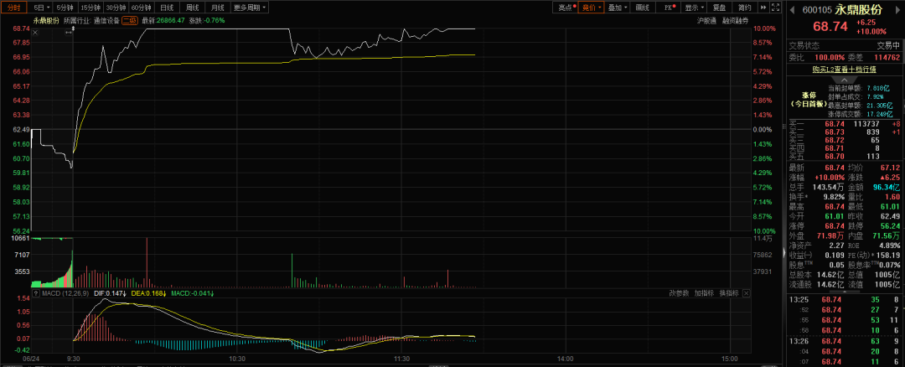905x367 pixels.
Task: Click the DEA:0.168 indicator value
Action: pyautogui.click(x=149, y=294)
